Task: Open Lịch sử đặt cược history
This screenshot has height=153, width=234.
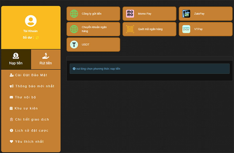Action: pos(32,130)
